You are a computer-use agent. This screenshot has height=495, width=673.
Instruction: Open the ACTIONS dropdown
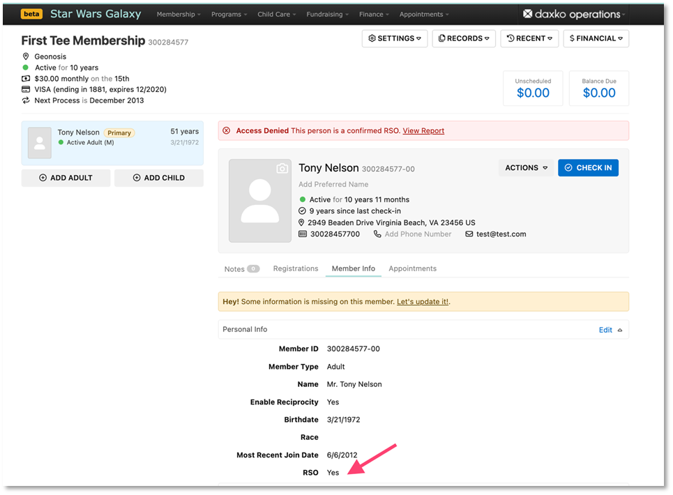pyautogui.click(x=525, y=167)
